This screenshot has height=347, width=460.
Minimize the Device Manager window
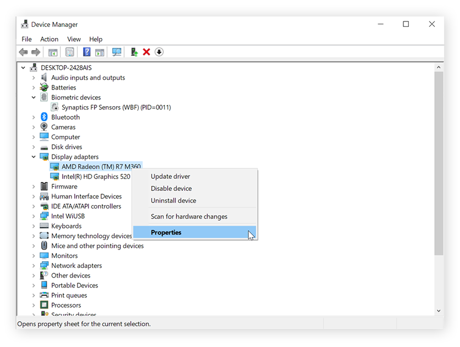pos(380,24)
